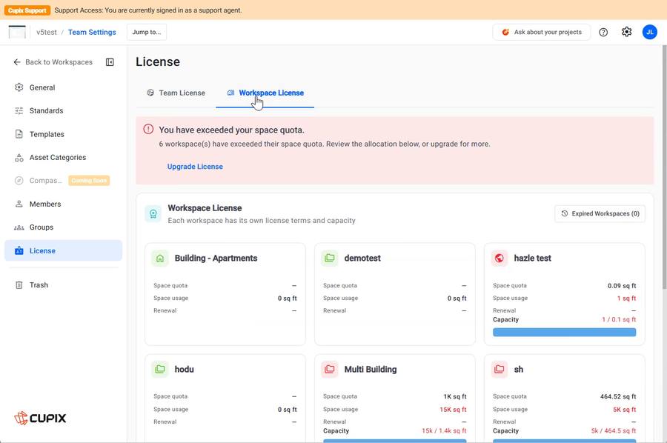The width and height of the screenshot is (667, 443).
Task: Click the Jump to... button
Action: (x=147, y=32)
